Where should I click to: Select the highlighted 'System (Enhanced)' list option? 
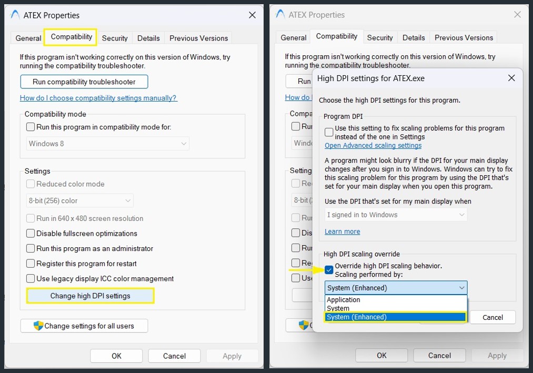pyautogui.click(x=396, y=317)
